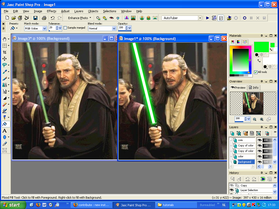Viewport: 279px width, 209px height.
Task: Select the Text tool
Action: (5, 131)
